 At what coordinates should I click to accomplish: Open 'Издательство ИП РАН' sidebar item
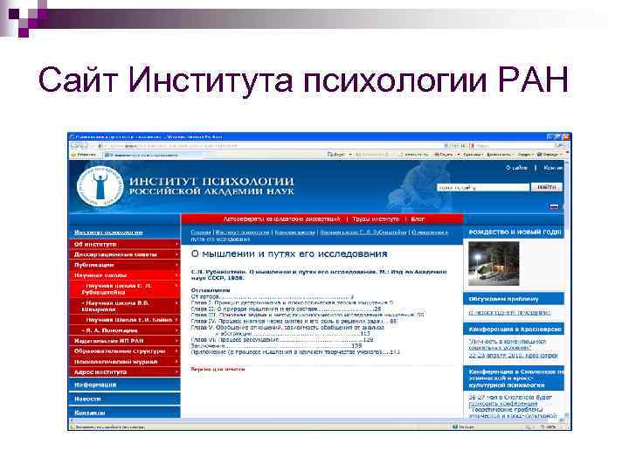click(x=124, y=341)
